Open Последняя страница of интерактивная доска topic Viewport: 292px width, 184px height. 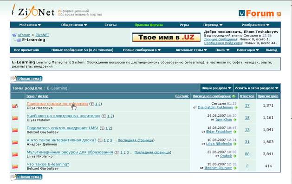(136, 140)
